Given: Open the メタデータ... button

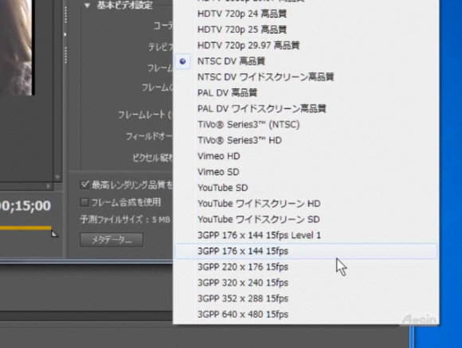Looking at the screenshot, I should pyautogui.click(x=112, y=240).
